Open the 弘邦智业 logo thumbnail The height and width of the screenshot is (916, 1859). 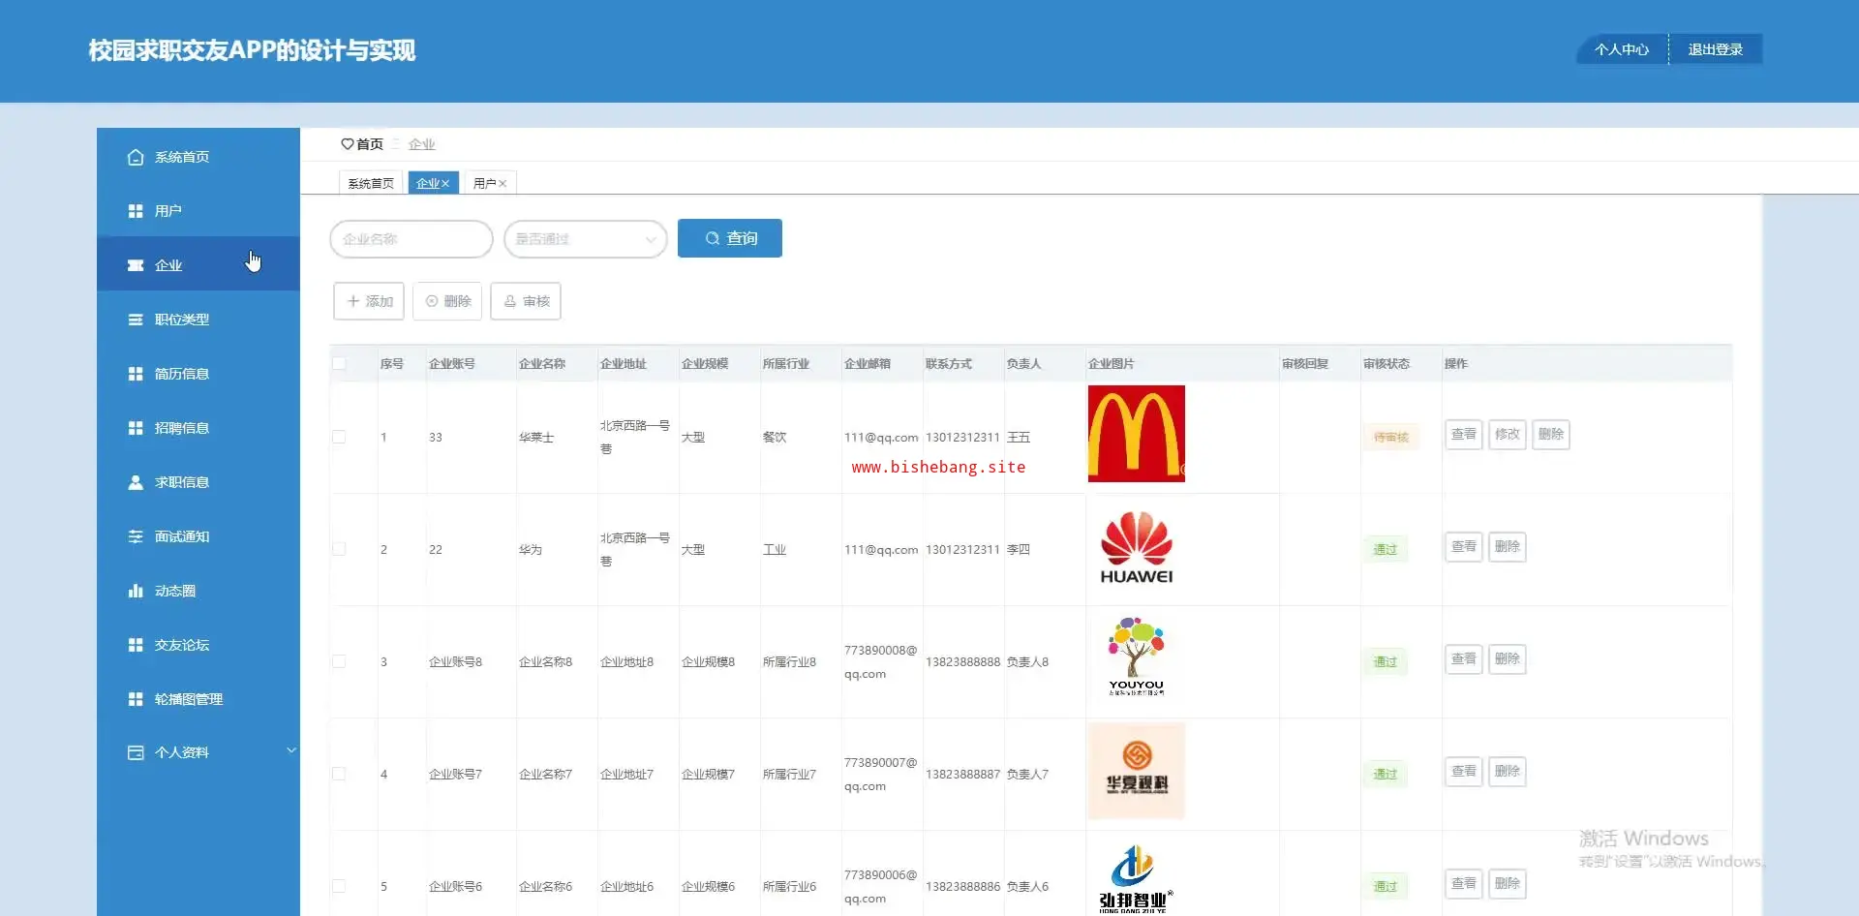tap(1137, 875)
